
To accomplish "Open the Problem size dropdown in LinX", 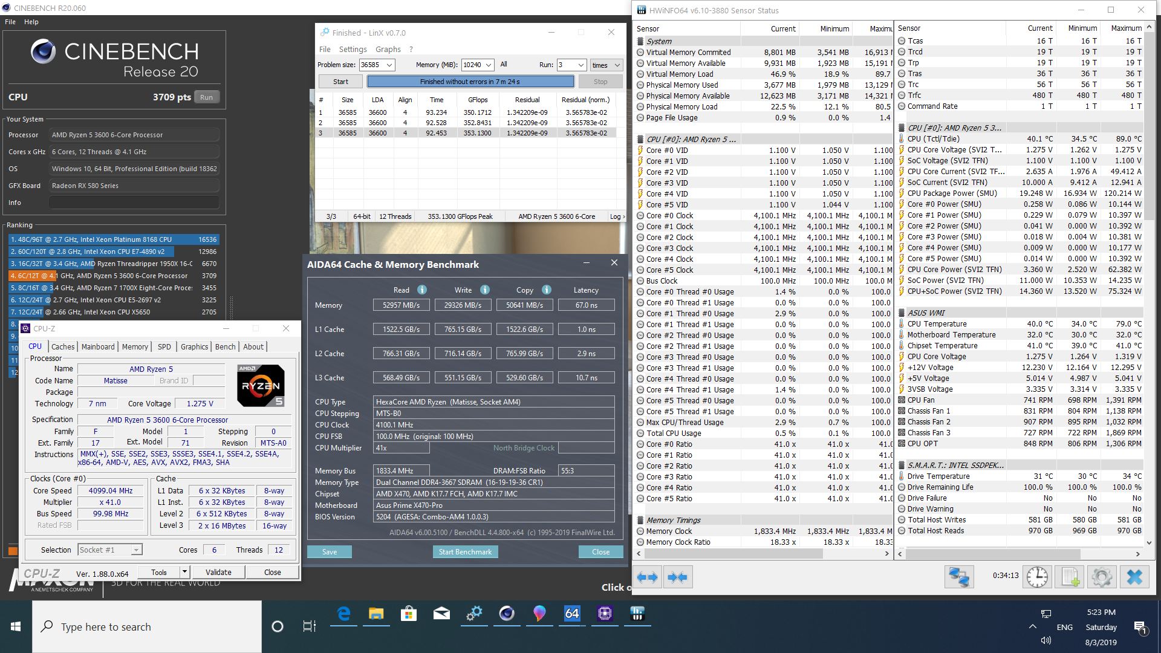I will (389, 65).
